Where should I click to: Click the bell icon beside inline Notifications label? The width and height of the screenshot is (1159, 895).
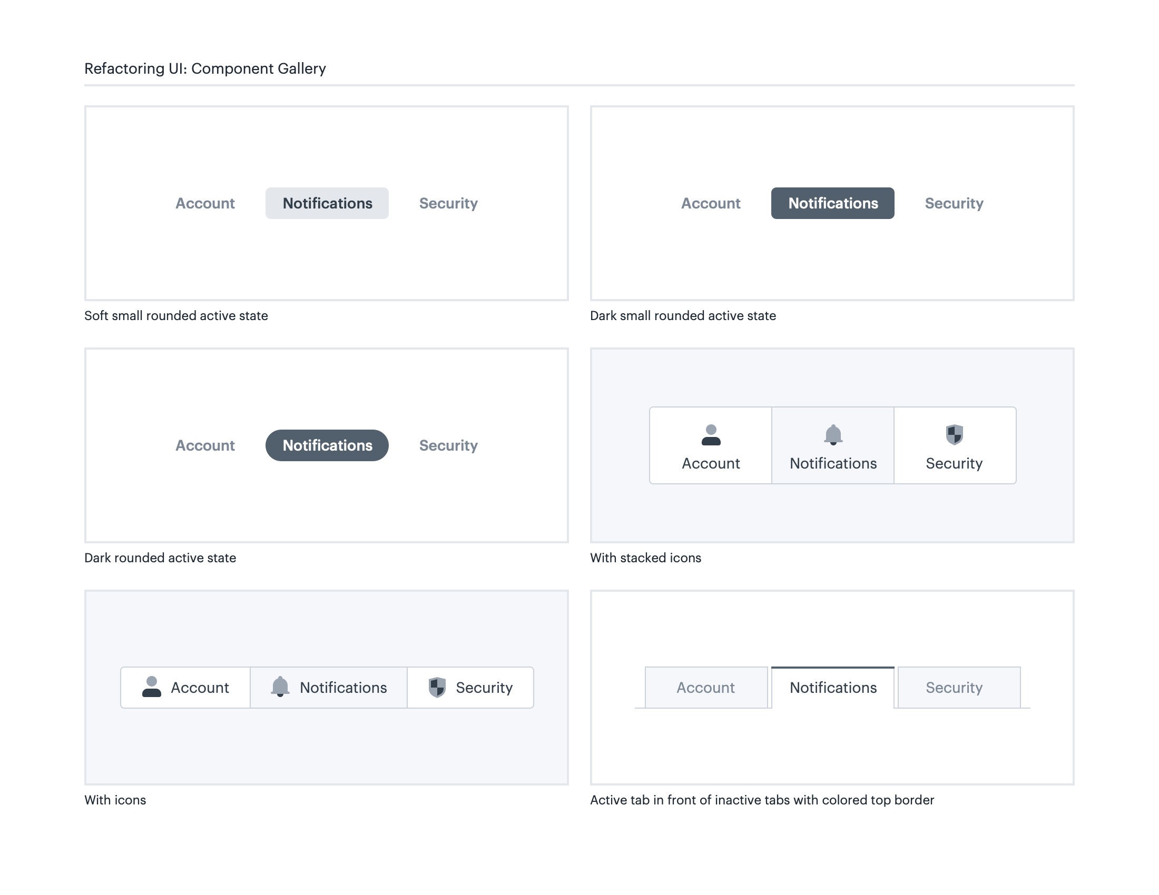click(x=280, y=687)
